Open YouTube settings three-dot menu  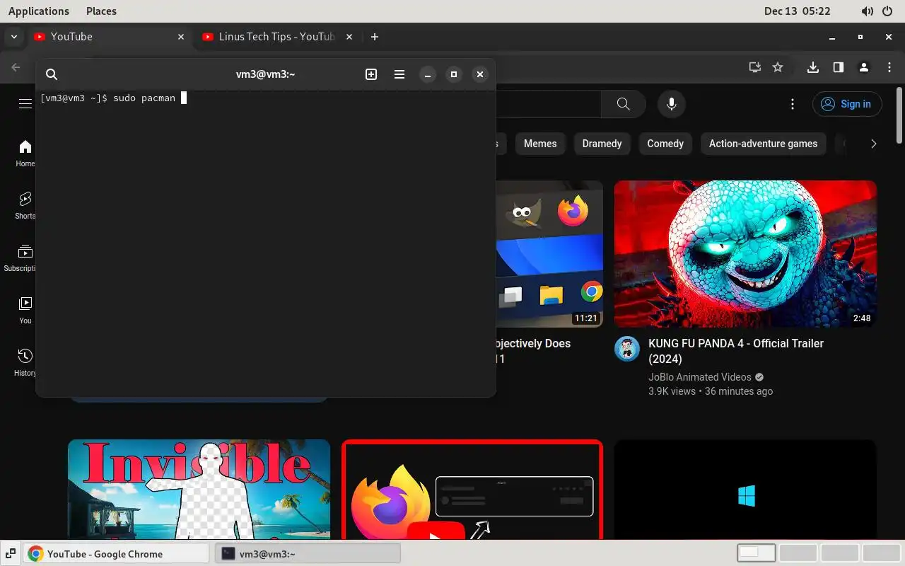793,104
